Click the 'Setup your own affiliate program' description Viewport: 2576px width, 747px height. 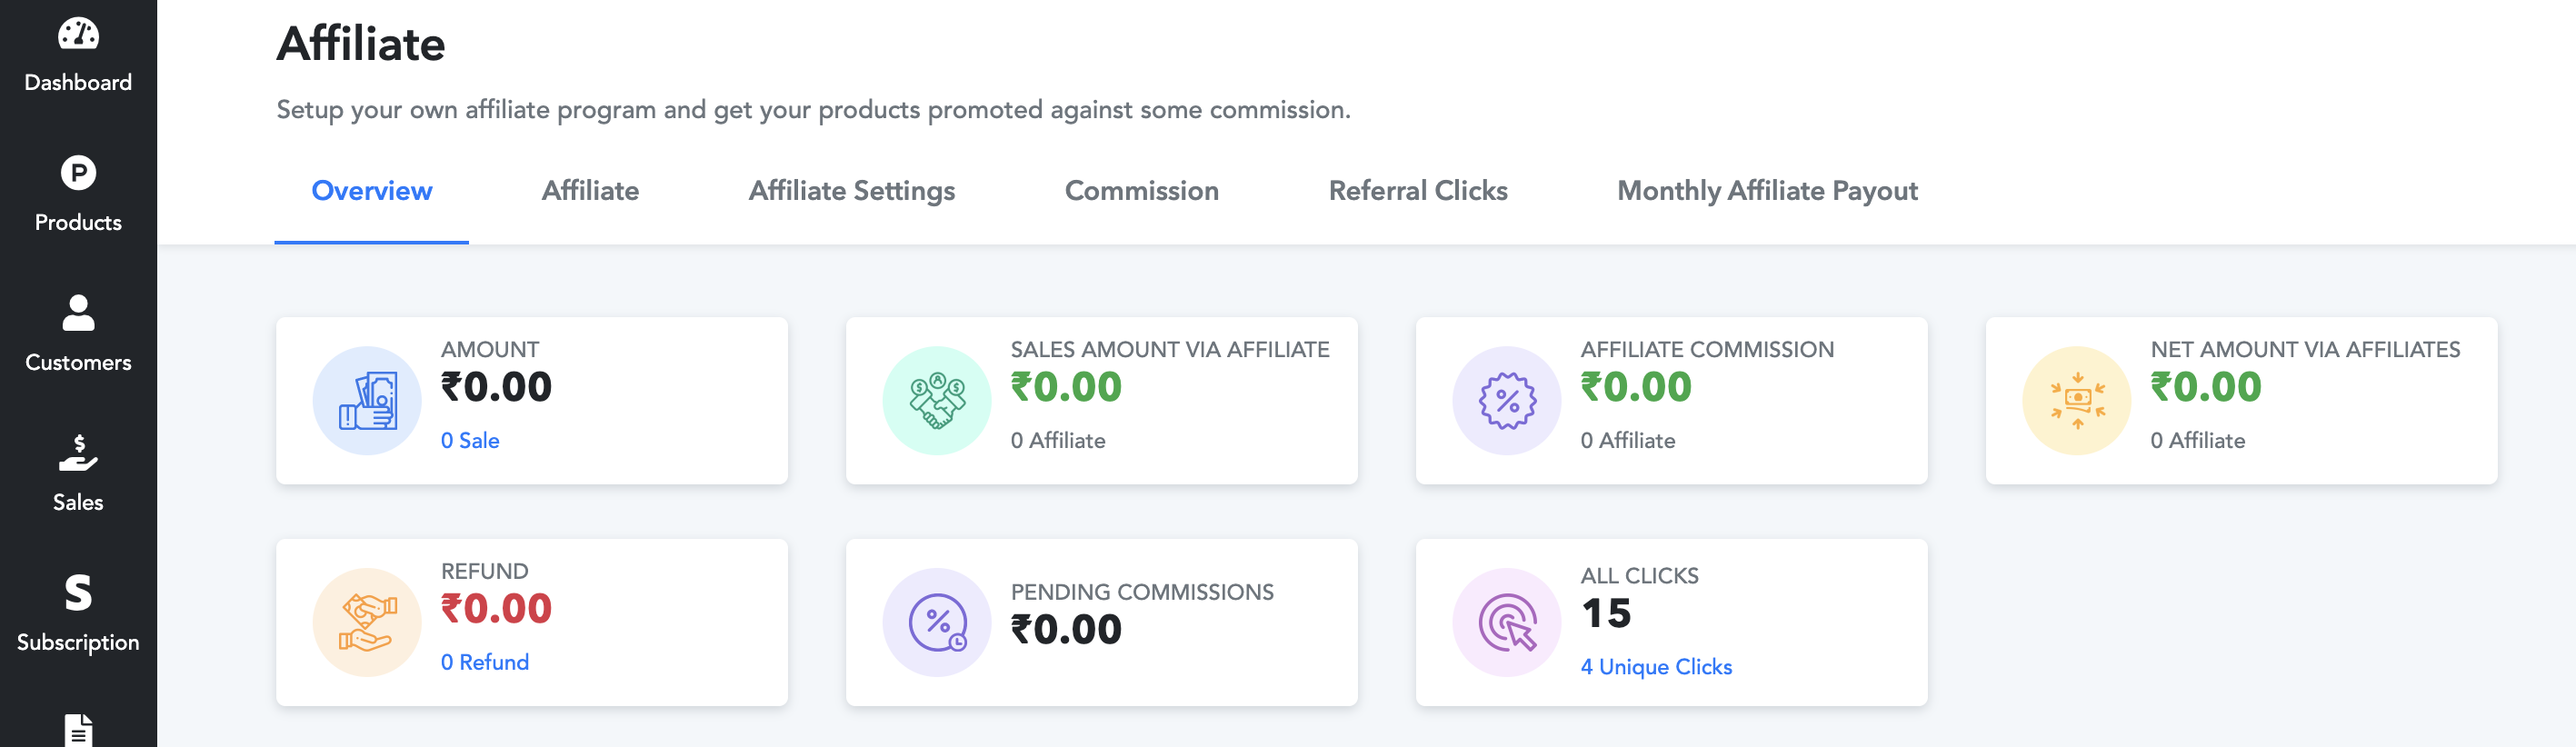[813, 110]
